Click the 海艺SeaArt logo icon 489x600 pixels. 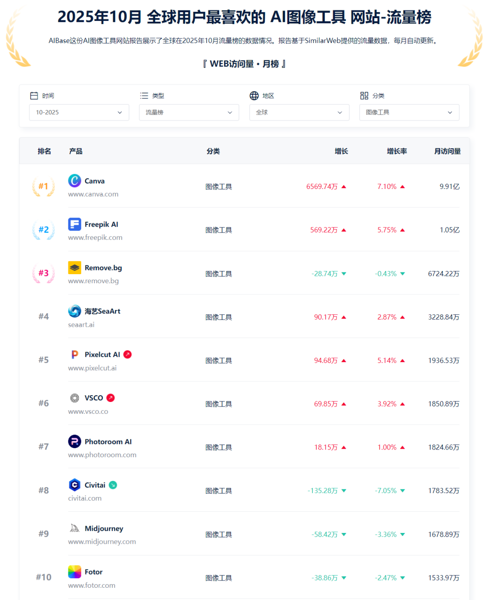pos(74,311)
